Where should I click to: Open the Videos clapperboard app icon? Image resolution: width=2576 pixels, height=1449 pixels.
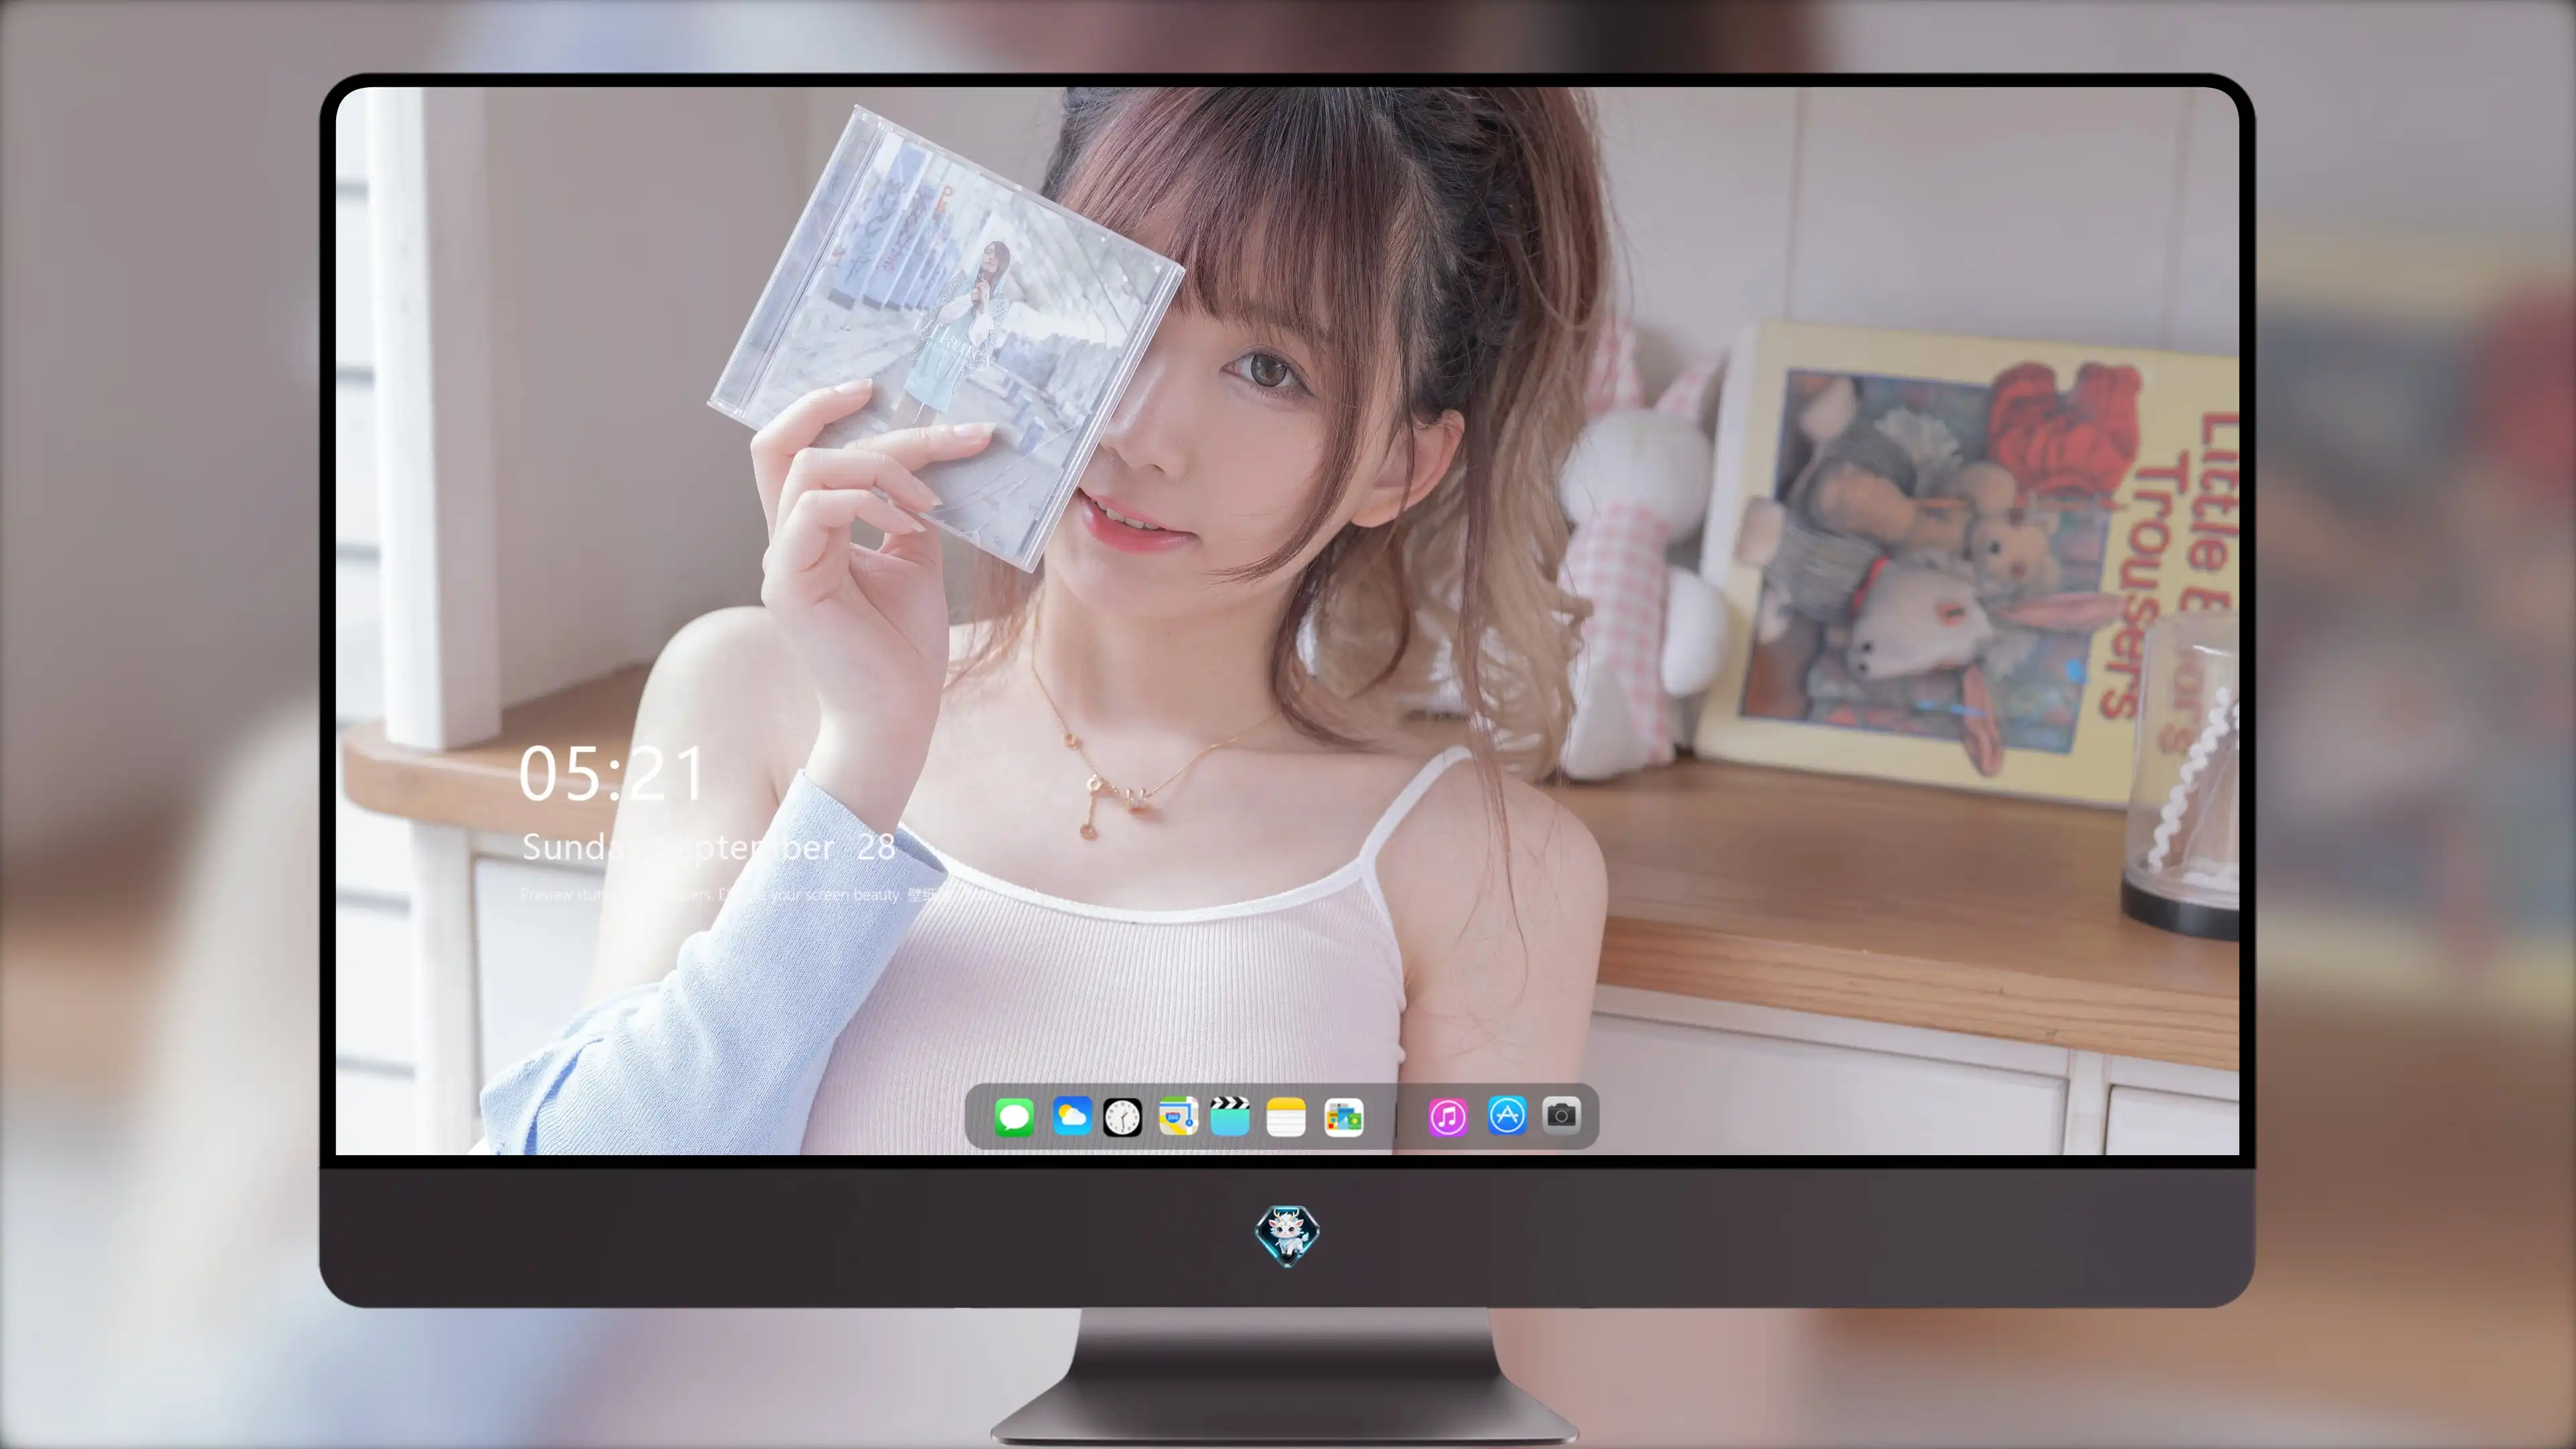click(x=1230, y=1116)
